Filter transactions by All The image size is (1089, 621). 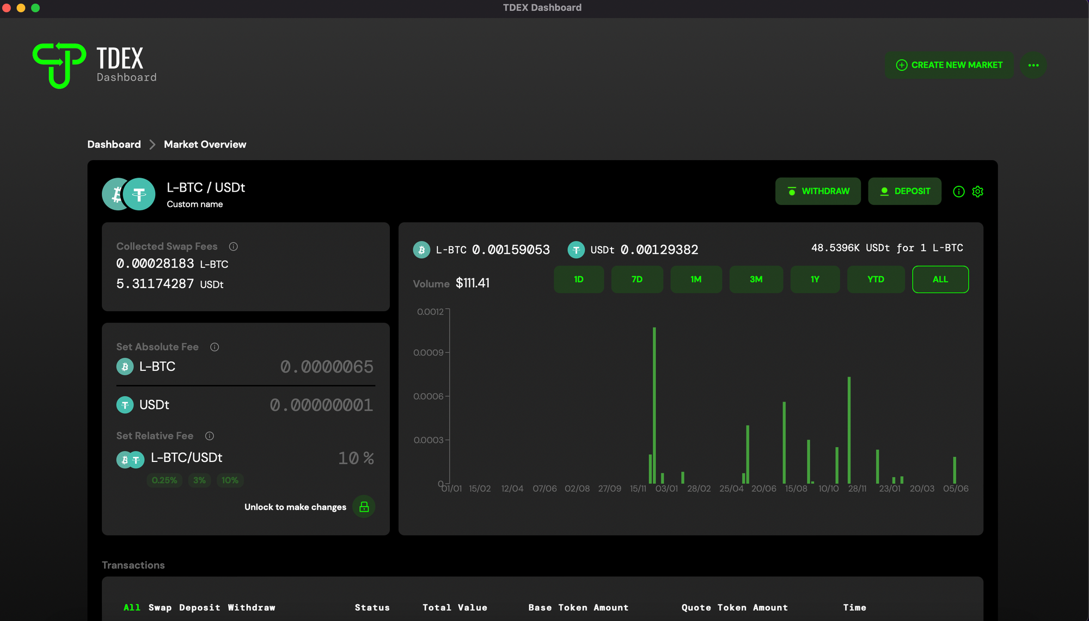(132, 608)
